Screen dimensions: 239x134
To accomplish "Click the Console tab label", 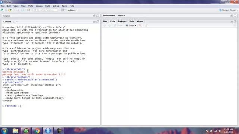I will coord(7,22).
